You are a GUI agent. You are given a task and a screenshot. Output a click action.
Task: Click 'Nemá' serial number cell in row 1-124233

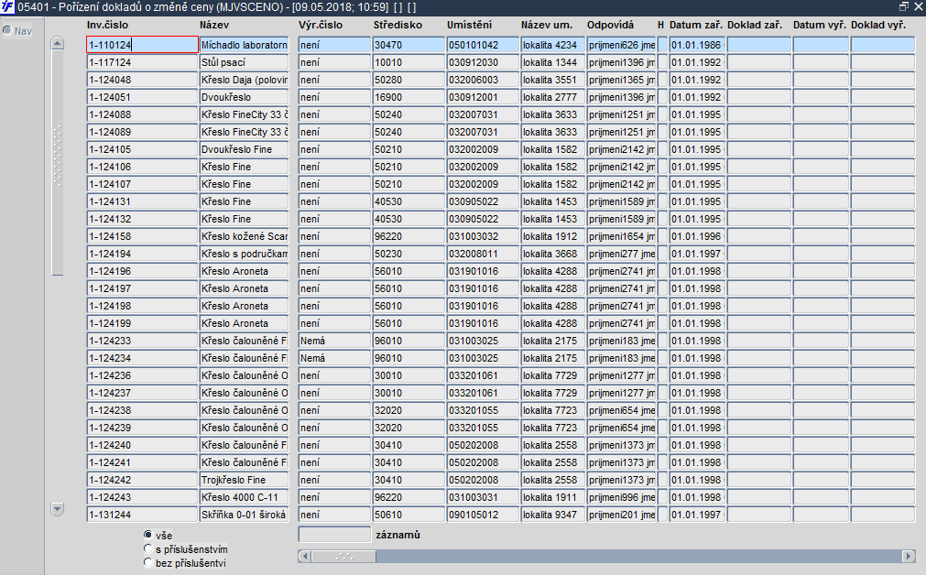coord(334,341)
